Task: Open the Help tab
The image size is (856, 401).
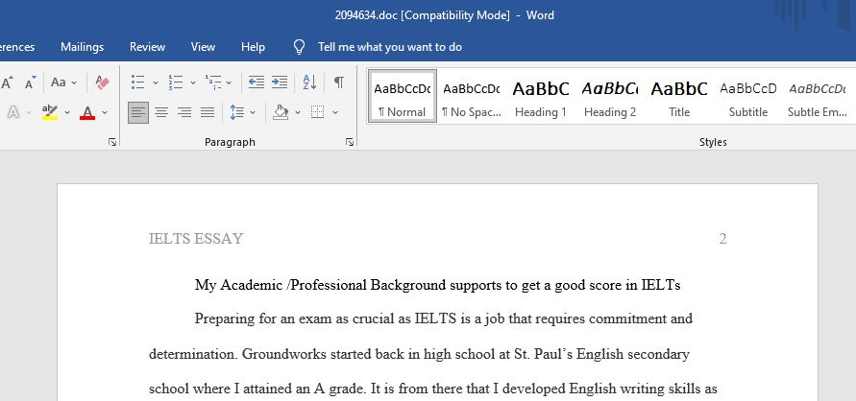Action: pyautogui.click(x=254, y=47)
